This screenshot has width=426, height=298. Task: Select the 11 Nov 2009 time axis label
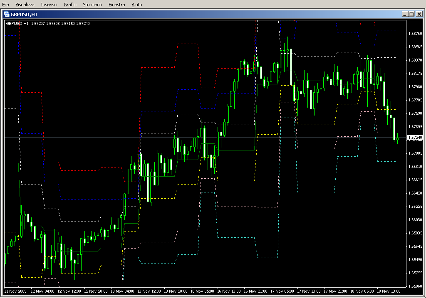click(x=15, y=291)
